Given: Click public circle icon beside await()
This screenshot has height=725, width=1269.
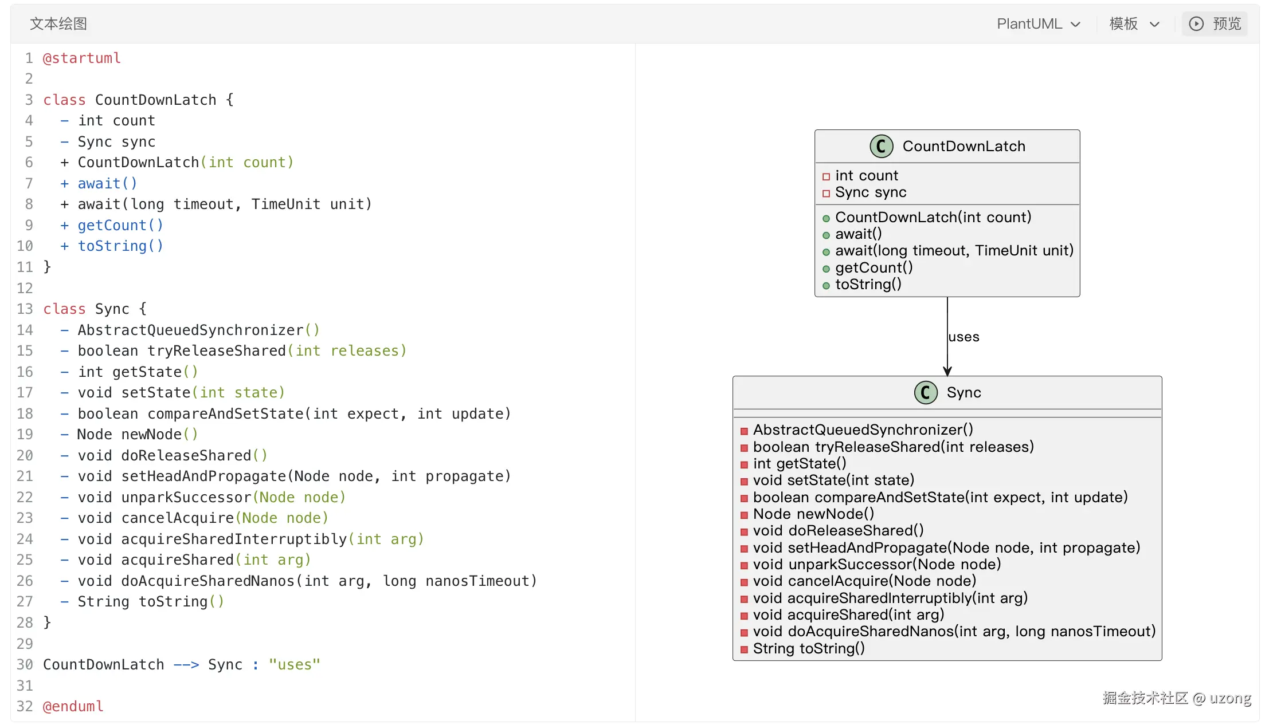Looking at the screenshot, I should coord(826,235).
